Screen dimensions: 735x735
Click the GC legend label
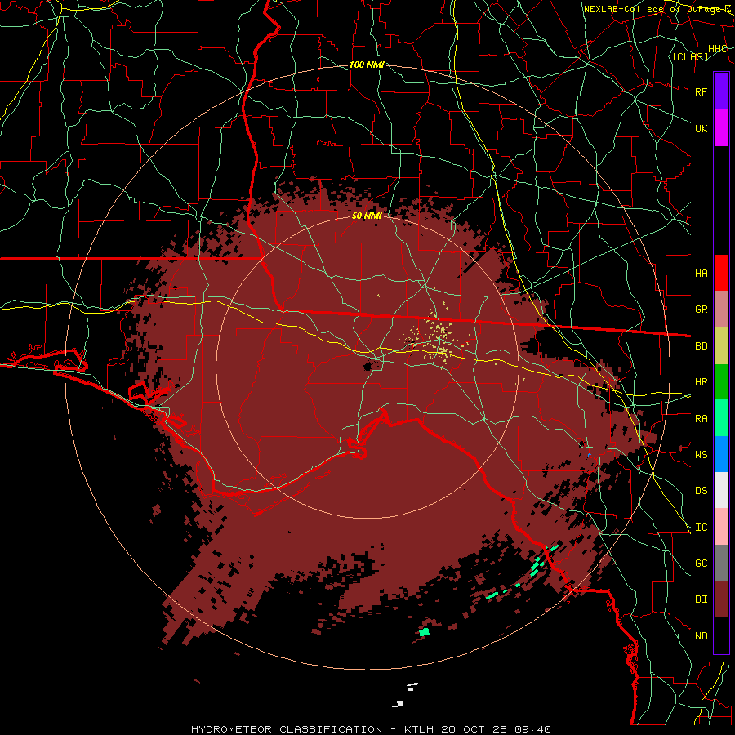click(701, 563)
